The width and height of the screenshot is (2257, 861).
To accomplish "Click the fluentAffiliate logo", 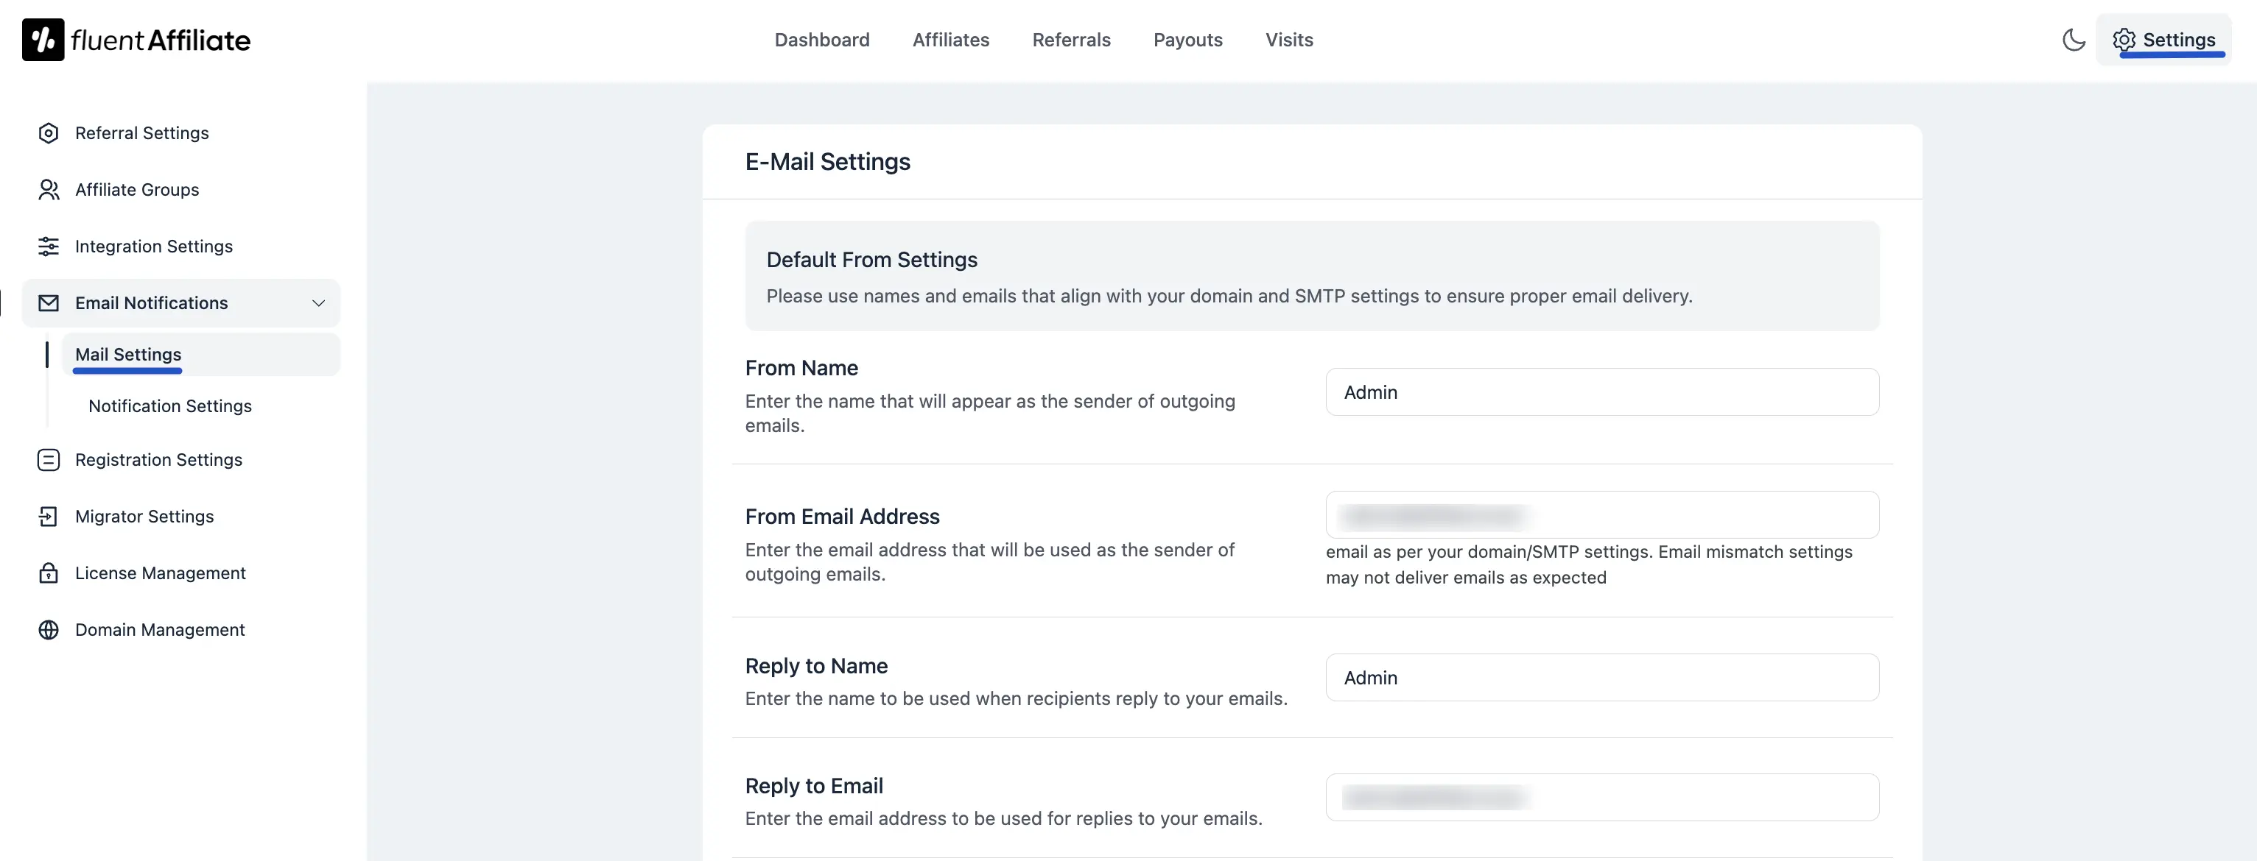I will point(135,38).
